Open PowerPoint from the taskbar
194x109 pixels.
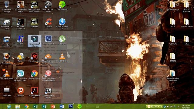[x=53, y=106]
